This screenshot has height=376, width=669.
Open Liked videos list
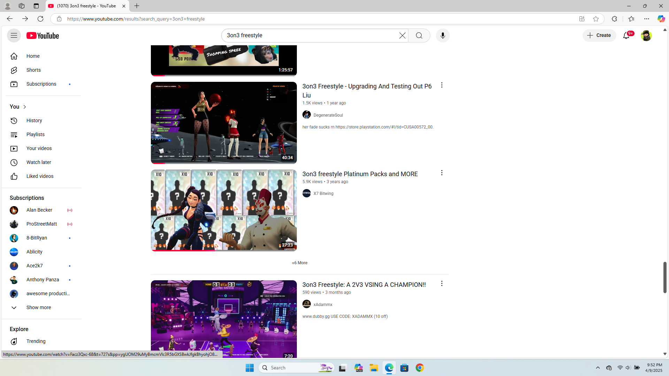pyautogui.click(x=41, y=176)
